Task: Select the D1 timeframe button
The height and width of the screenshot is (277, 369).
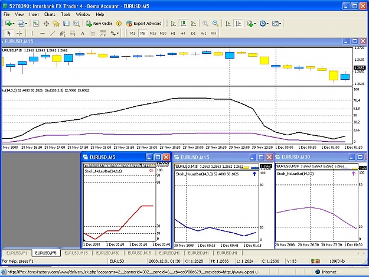Action: pyautogui.click(x=193, y=34)
